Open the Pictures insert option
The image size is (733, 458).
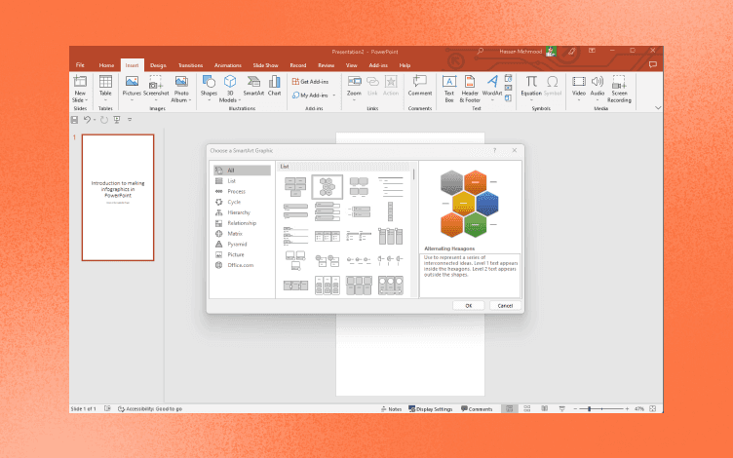coord(132,89)
